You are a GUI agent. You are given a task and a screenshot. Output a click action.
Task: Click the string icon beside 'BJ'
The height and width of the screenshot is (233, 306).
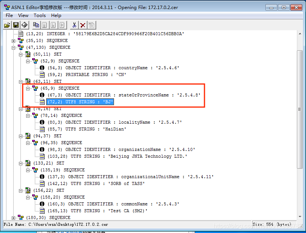42,102
